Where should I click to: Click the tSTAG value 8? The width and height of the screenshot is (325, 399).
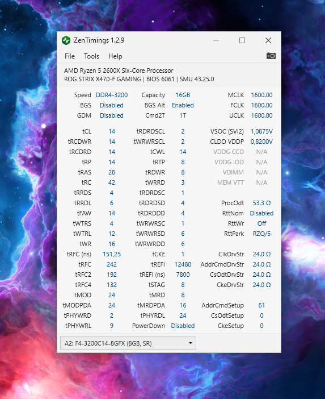click(183, 285)
